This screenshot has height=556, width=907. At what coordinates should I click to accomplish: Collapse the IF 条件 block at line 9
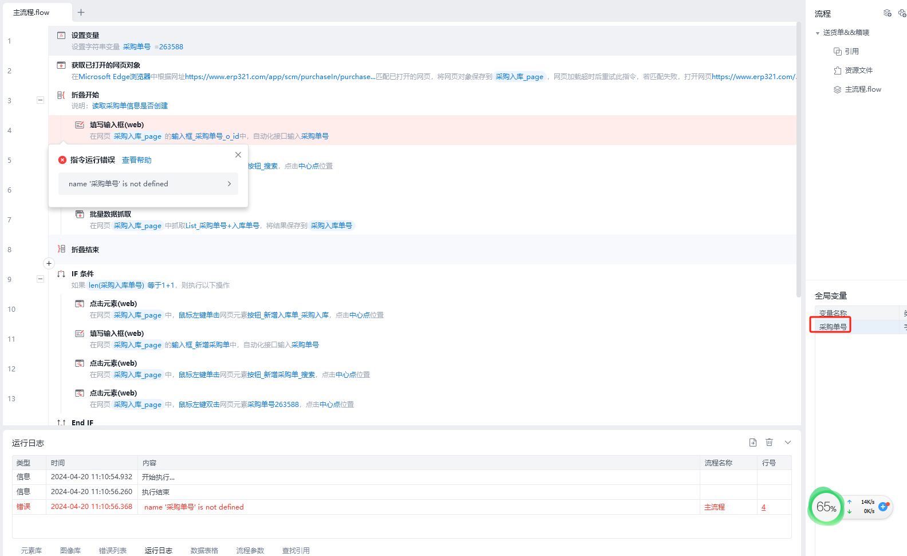[x=40, y=279]
